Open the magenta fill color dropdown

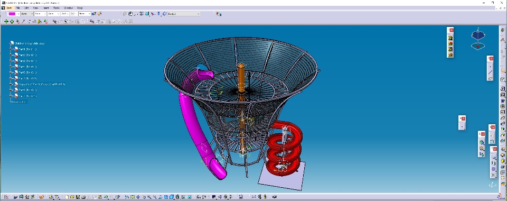[18, 14]
